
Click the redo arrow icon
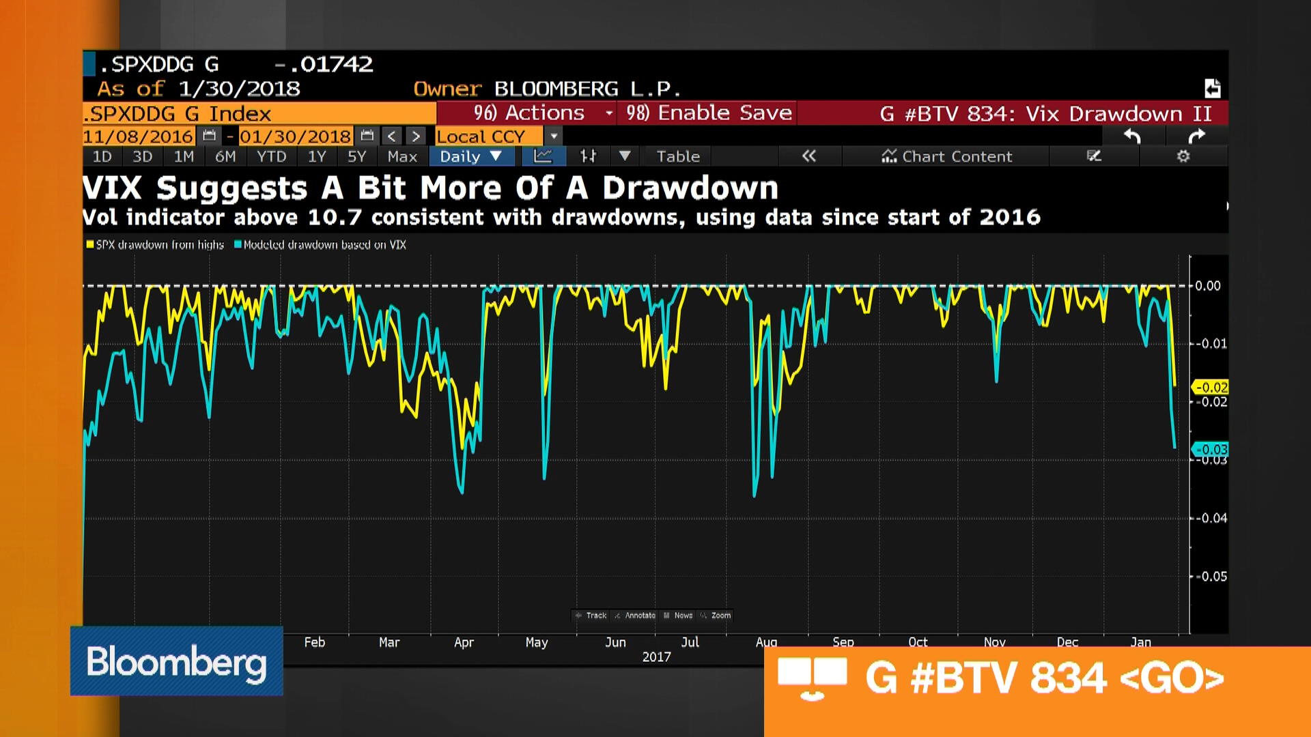(1197, 136)
